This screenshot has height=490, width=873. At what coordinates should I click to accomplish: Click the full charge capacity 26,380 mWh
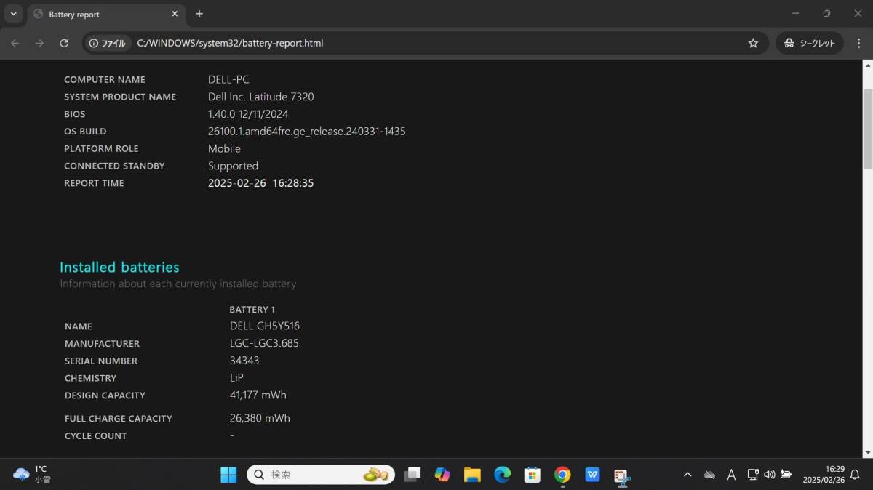[260, 418]
